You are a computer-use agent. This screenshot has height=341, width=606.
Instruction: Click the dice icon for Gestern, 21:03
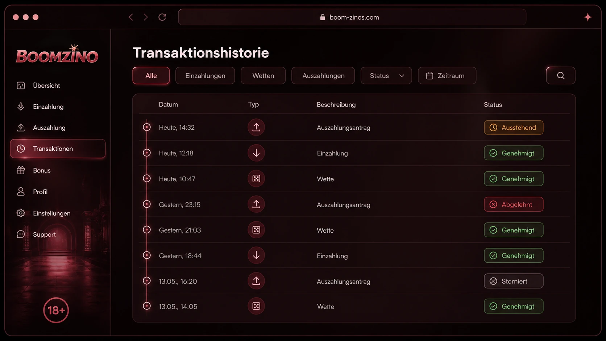click(x=256, y=230)
